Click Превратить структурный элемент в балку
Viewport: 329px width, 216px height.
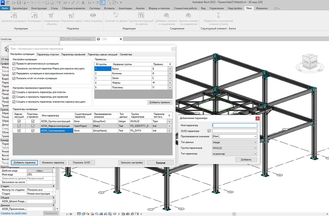(x=218, y=19)
